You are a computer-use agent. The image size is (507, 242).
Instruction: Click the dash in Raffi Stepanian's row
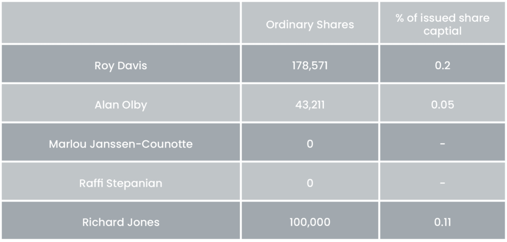pos(442,183)
